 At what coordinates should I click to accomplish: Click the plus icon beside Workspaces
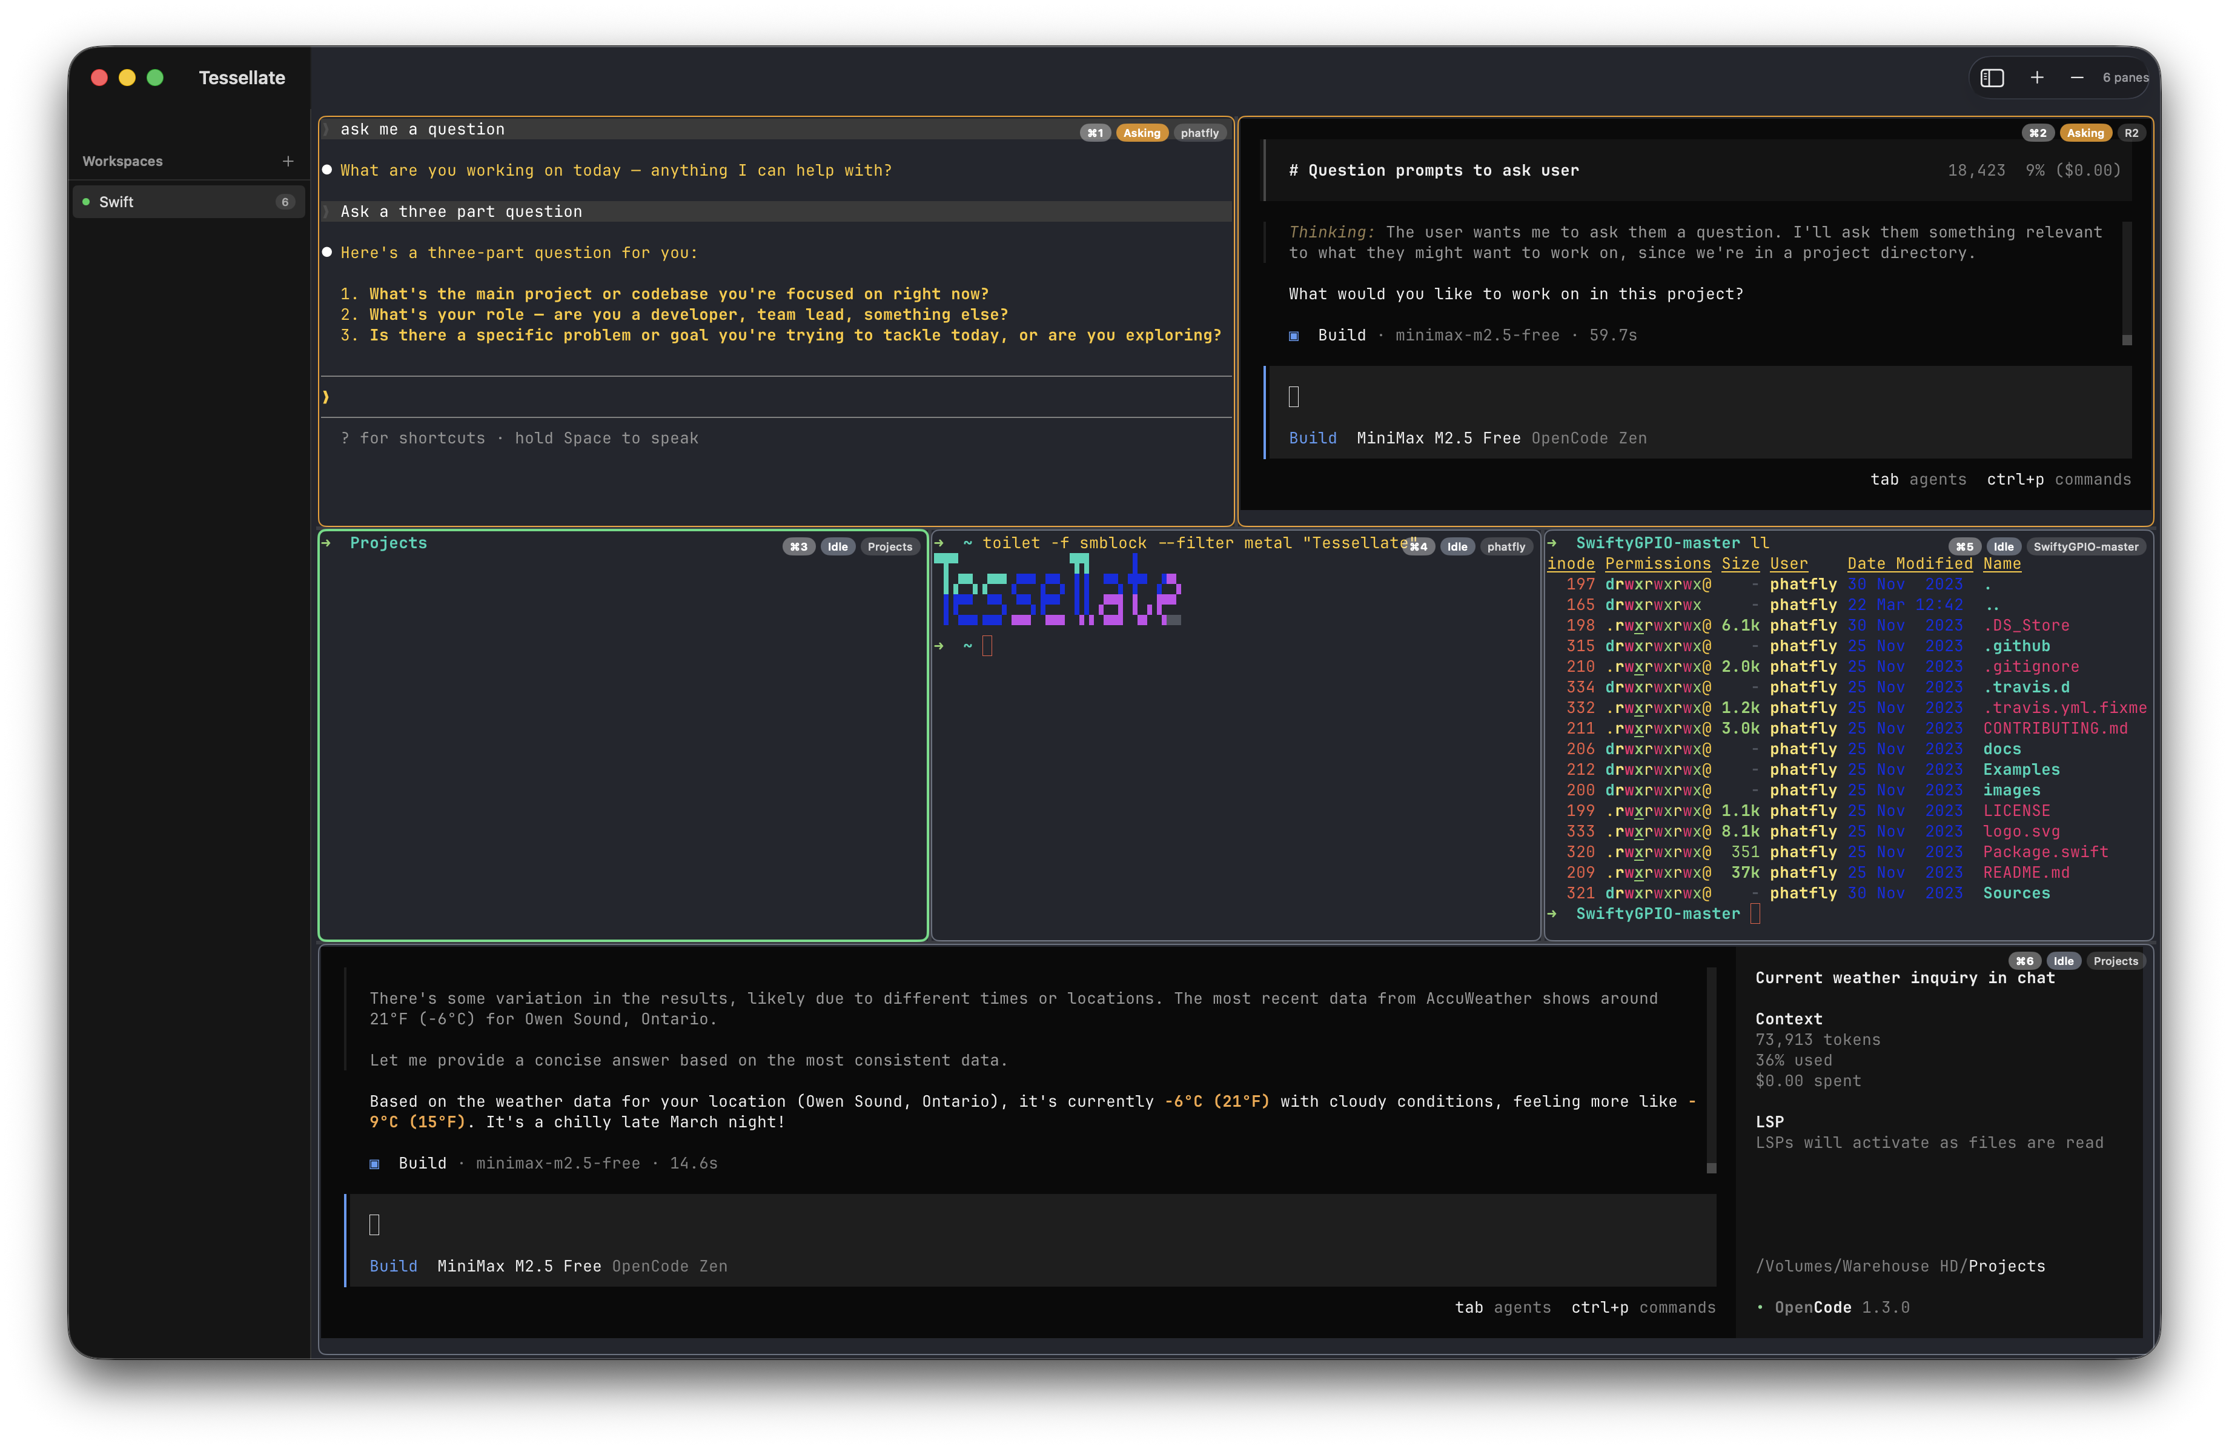click(x=288, y=160)
